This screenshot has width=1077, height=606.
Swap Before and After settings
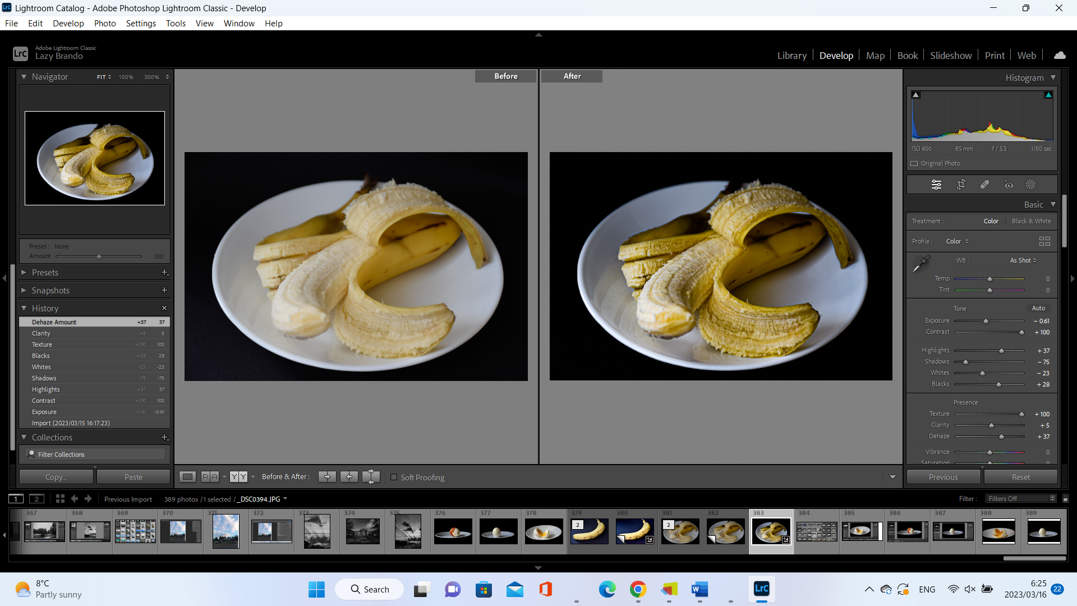pos(371,477)
